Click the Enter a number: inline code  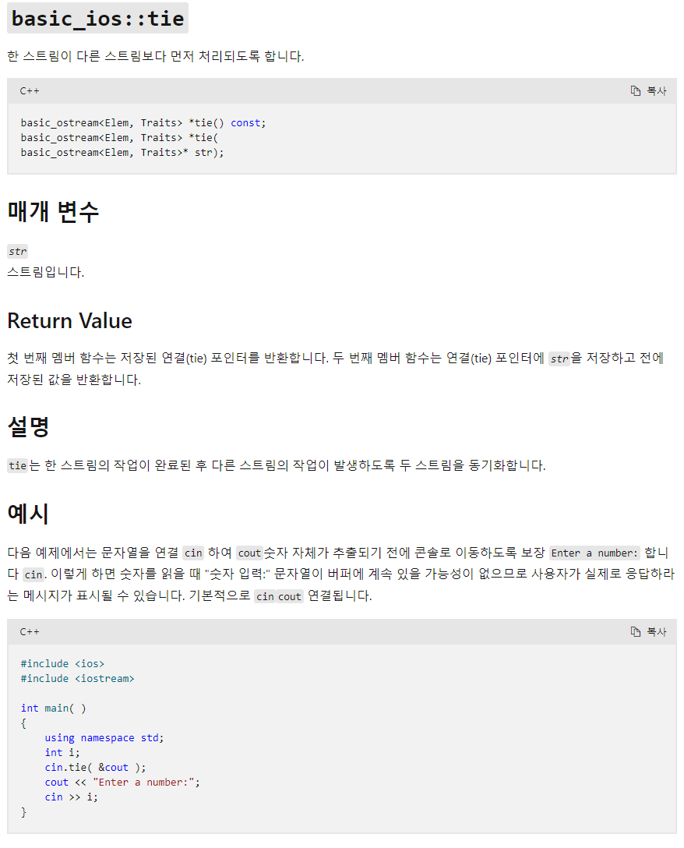click(594, 553)
